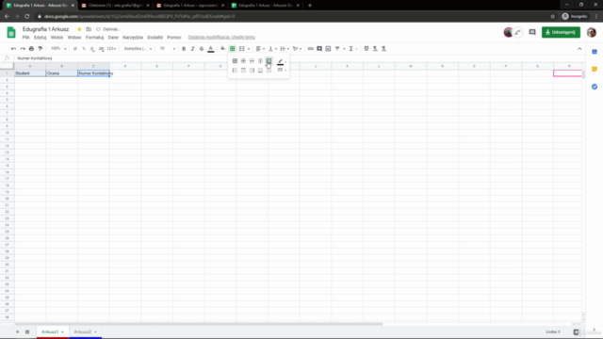Open the Widok menu
The height and width of the screenshot is (339, 603).
coord(57,38)
